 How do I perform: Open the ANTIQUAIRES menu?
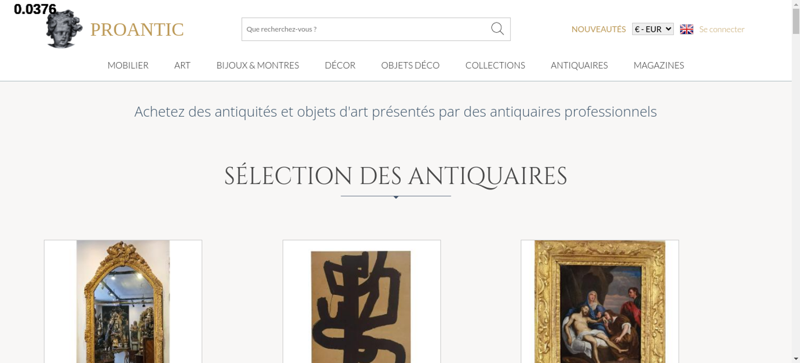579,65
